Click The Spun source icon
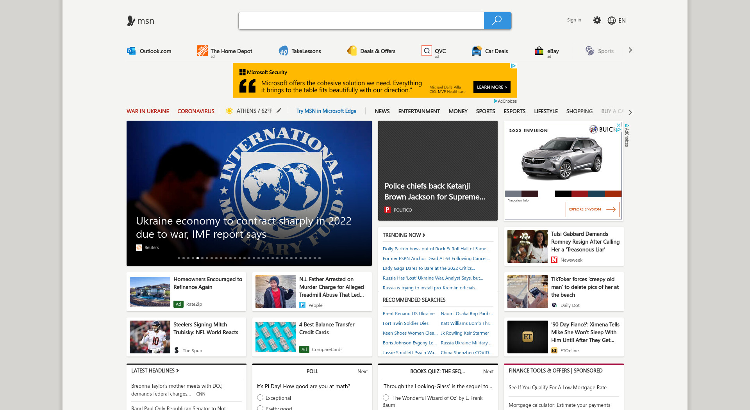Viewport: 750px width, 410px height. point(177,350)
